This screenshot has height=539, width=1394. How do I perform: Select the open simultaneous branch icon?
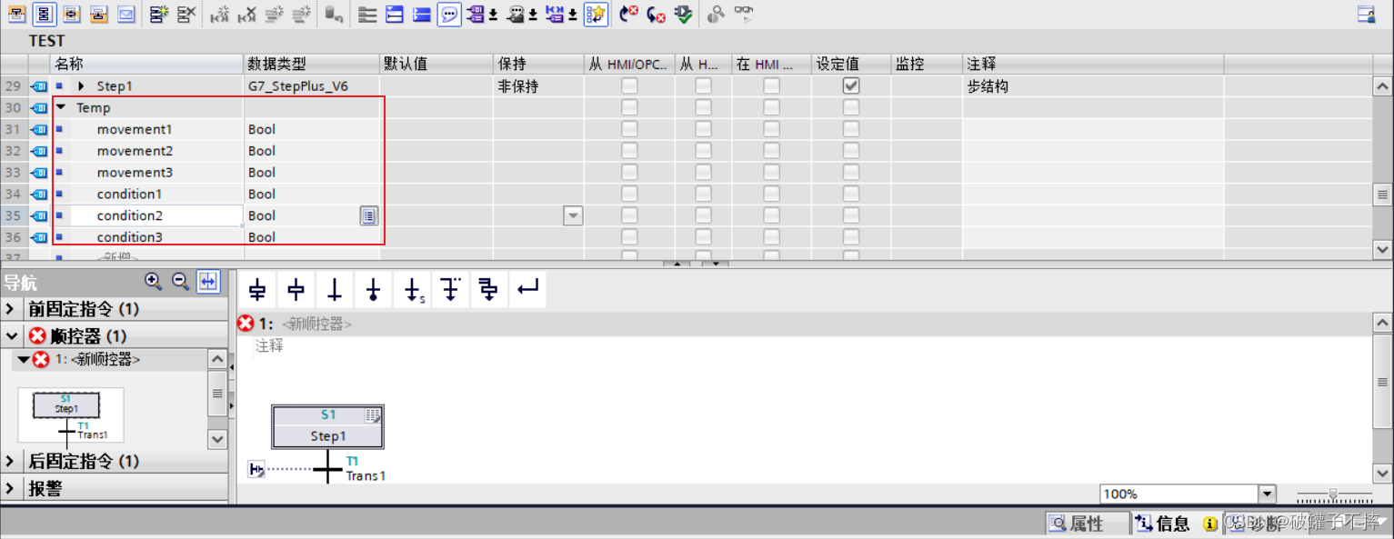[488, 289]
